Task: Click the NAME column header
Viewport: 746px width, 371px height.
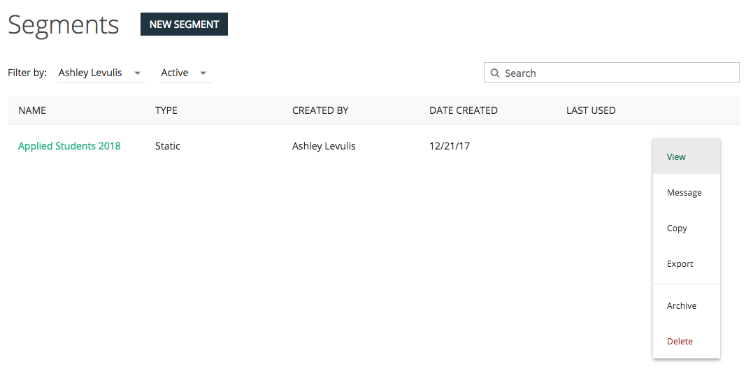Action: point(32,110)
